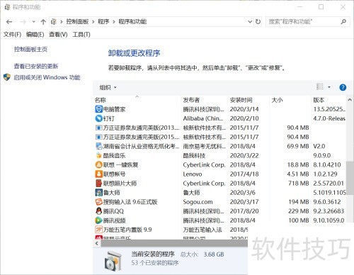Open the 编辑(E) menu
This screenshot has height=275, width=354.
pos(35,35)
